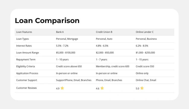Click the star icon next to 5.0 rating

142,88
